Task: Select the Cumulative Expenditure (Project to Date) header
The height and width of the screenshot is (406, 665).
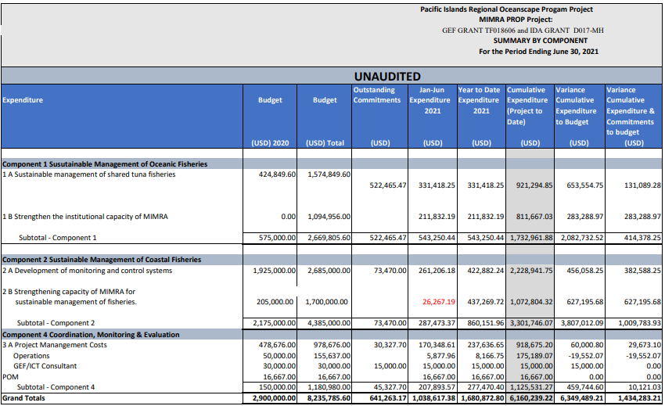Action: click(x=530, y=106)
